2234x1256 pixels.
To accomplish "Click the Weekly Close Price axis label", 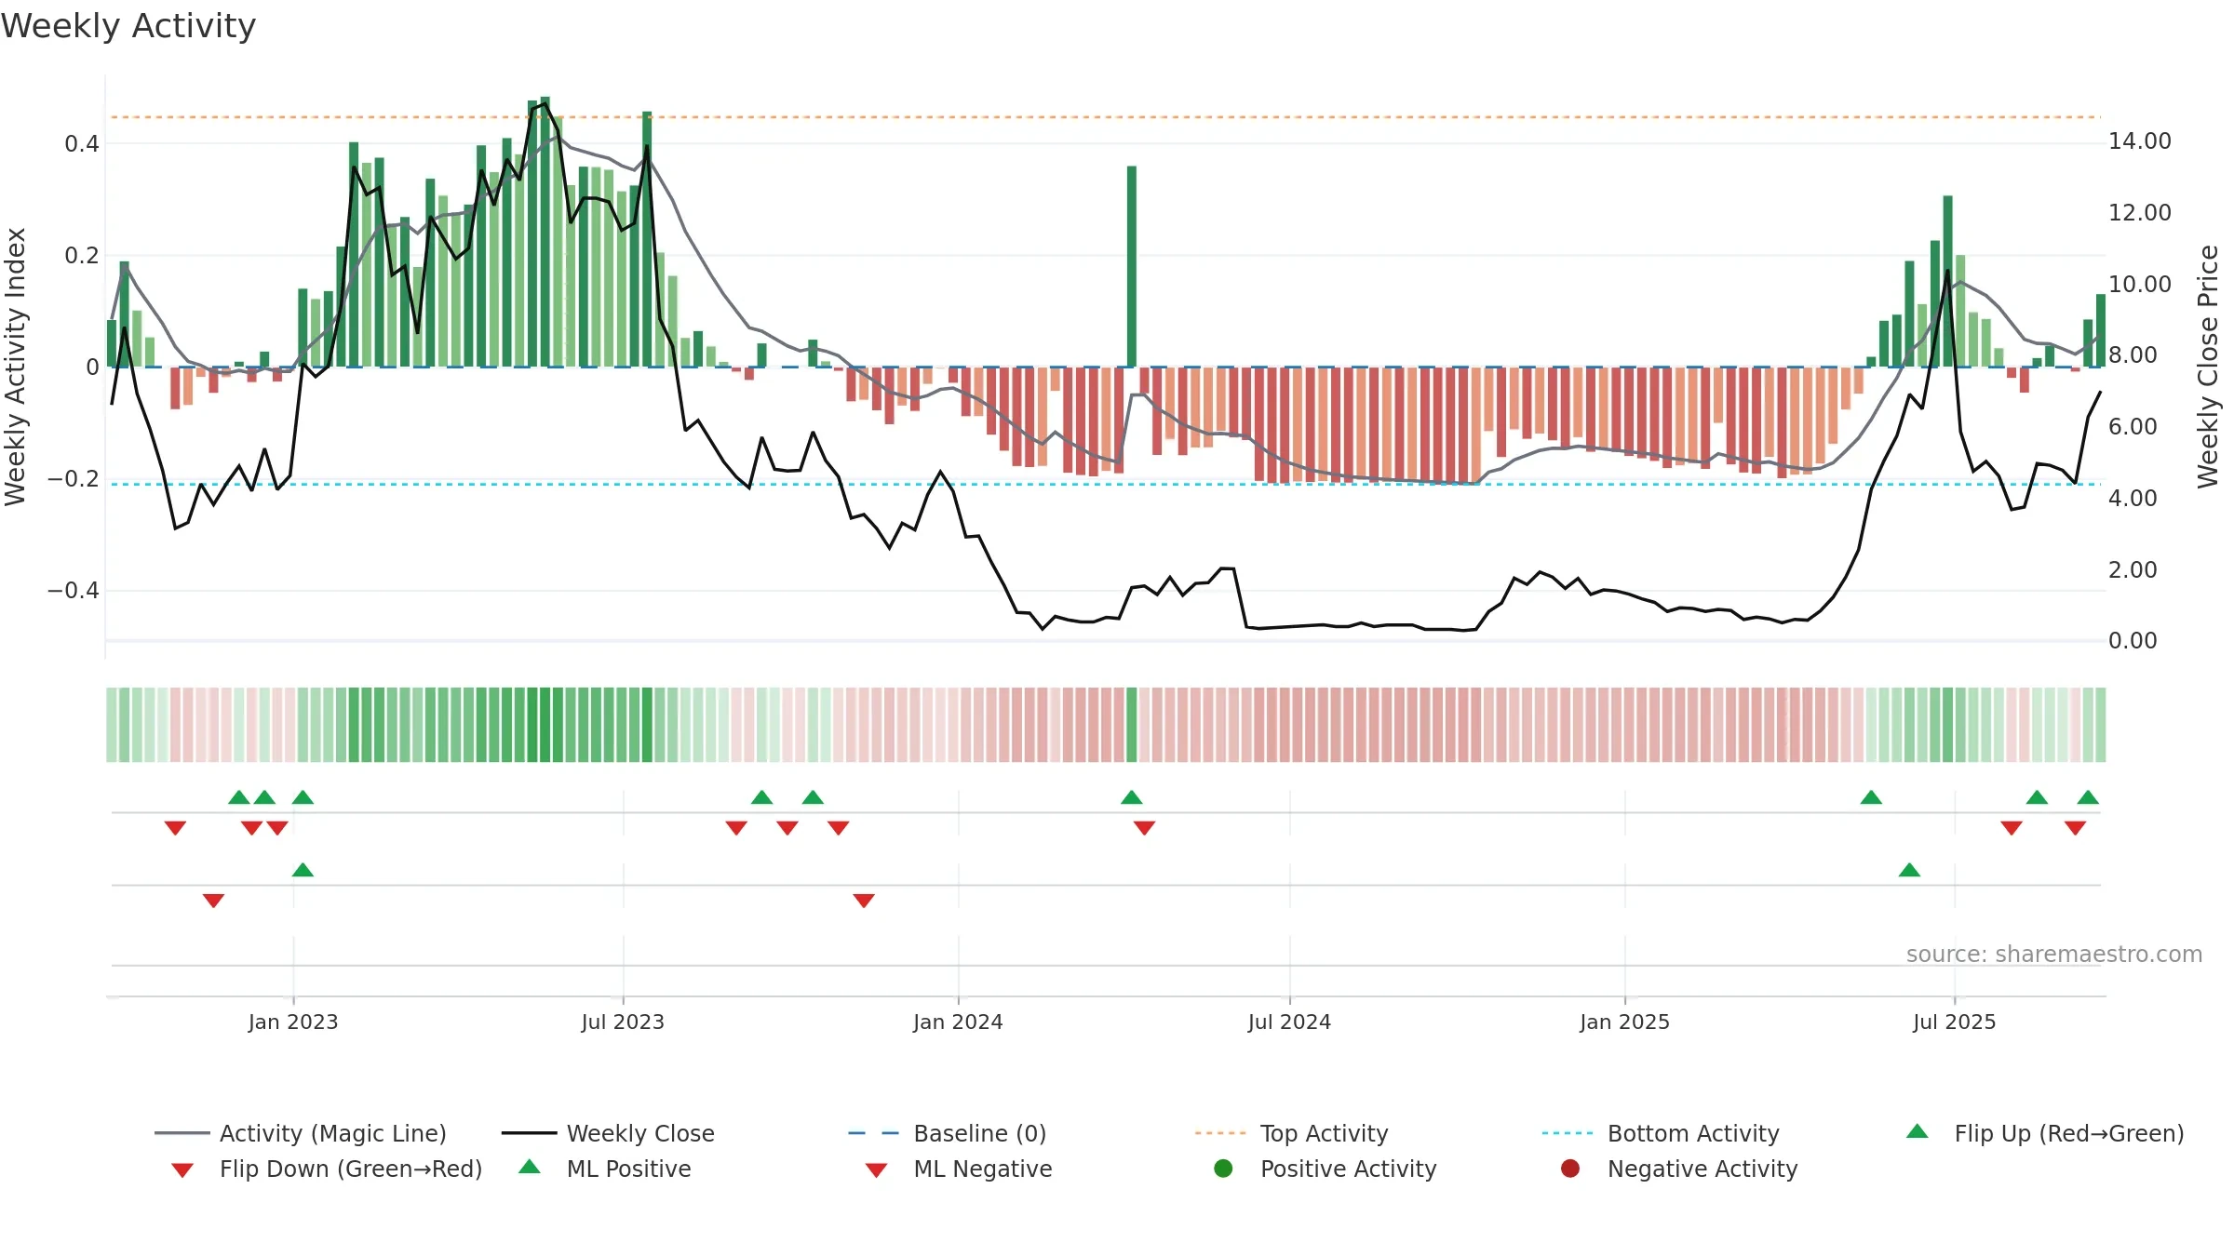I will point(2208,367).
